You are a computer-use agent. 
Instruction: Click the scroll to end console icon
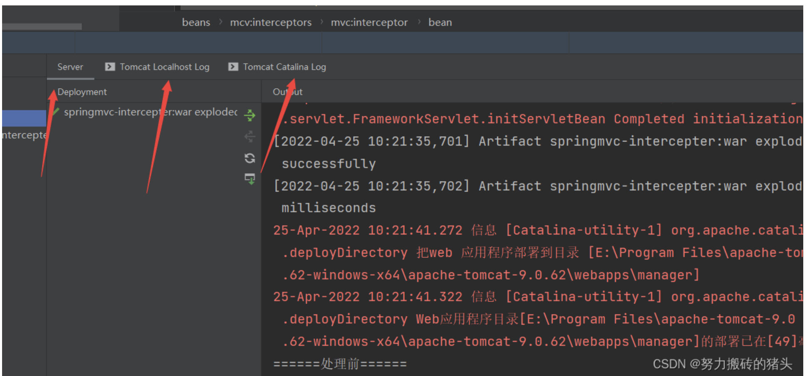pyautogui.click(x=250, y=179)
